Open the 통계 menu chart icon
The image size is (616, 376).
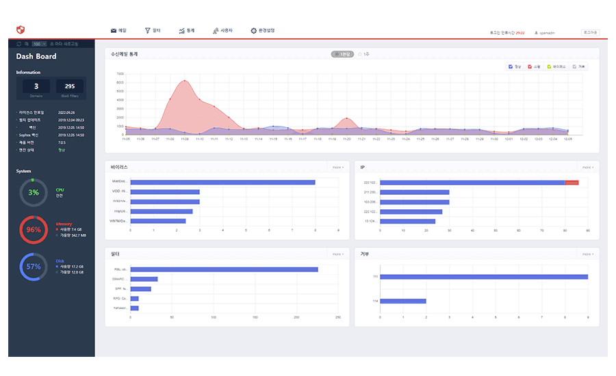(182, 31)
